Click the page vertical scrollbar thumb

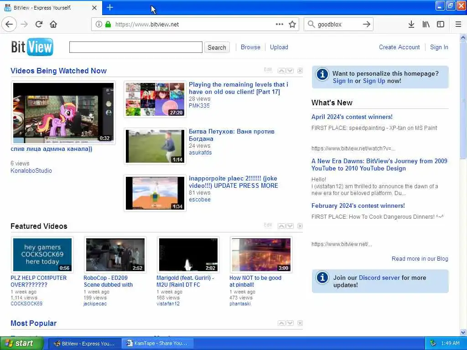tap(463, 100)
